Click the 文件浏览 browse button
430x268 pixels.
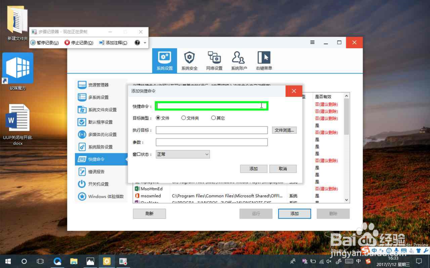[x=283, y=129]
